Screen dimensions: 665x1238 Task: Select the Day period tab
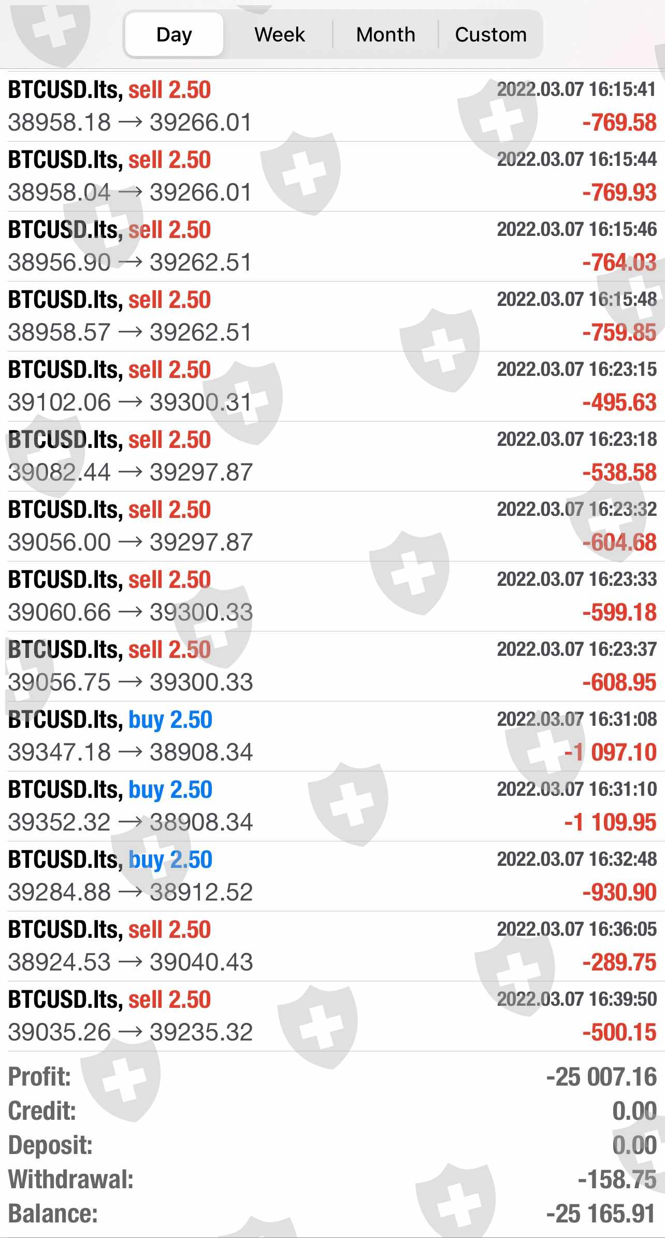(174, 35)
